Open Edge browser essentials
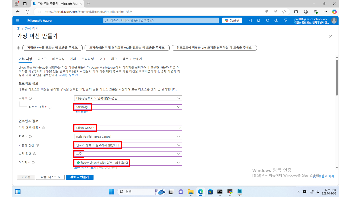Screen dimensions: 351x197 pos(316,12)
